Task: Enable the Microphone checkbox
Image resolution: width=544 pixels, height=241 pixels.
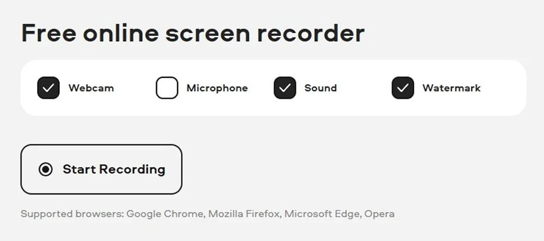Action: 166,88
